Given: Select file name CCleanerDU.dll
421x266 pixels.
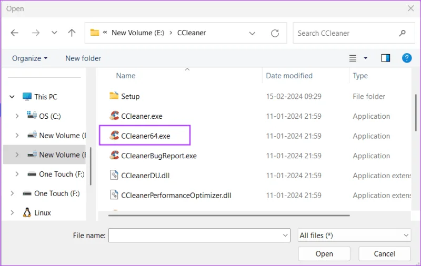Looking at the screenshot, I should pos(145,176).
